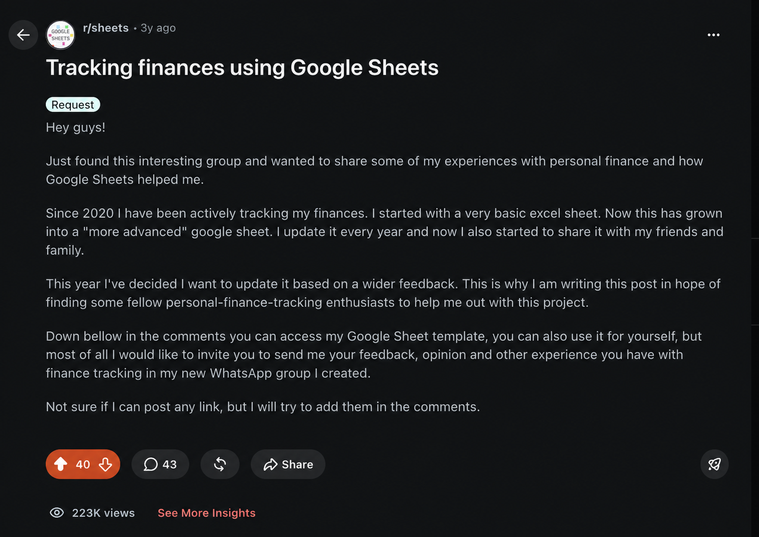Open the Share button
The image size is (759, 537).
click(288, 464)
